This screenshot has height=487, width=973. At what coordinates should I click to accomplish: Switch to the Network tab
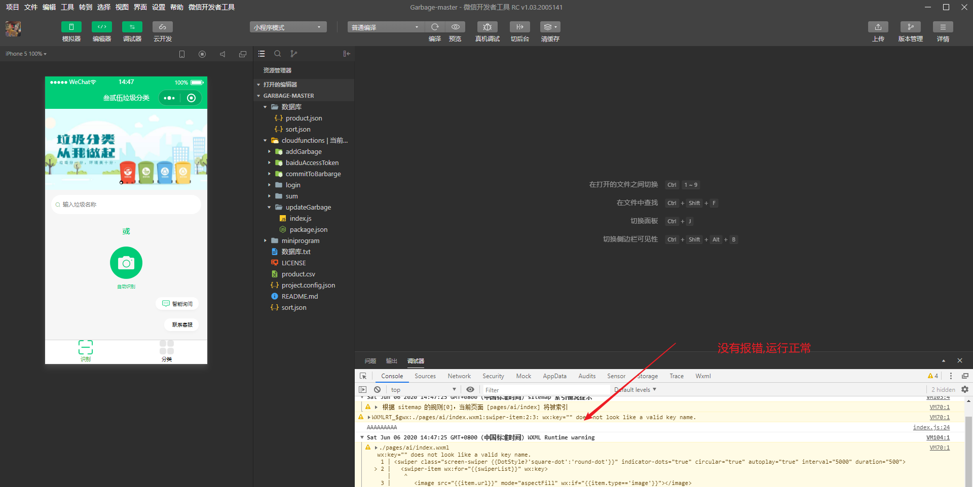[459, 376]
